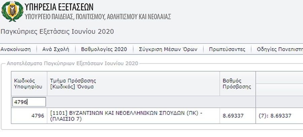Click the ΥΠΗΡΕΣΙΑ ΕΞΕΤΑΣΕΩΝ header title
The image size is (303, 137).
coord(59,7)
